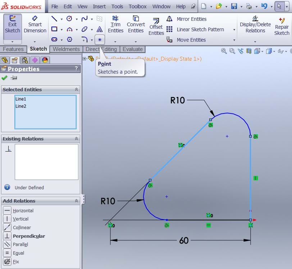
Task: Select the Smart Dimension tool
Action: [x=35, y=24]
